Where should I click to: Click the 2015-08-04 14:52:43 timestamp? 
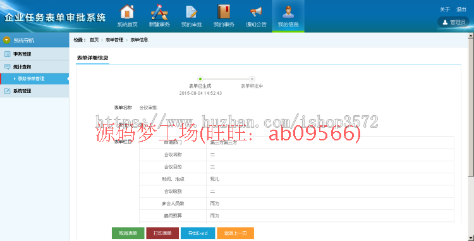(x=200, y=93)
